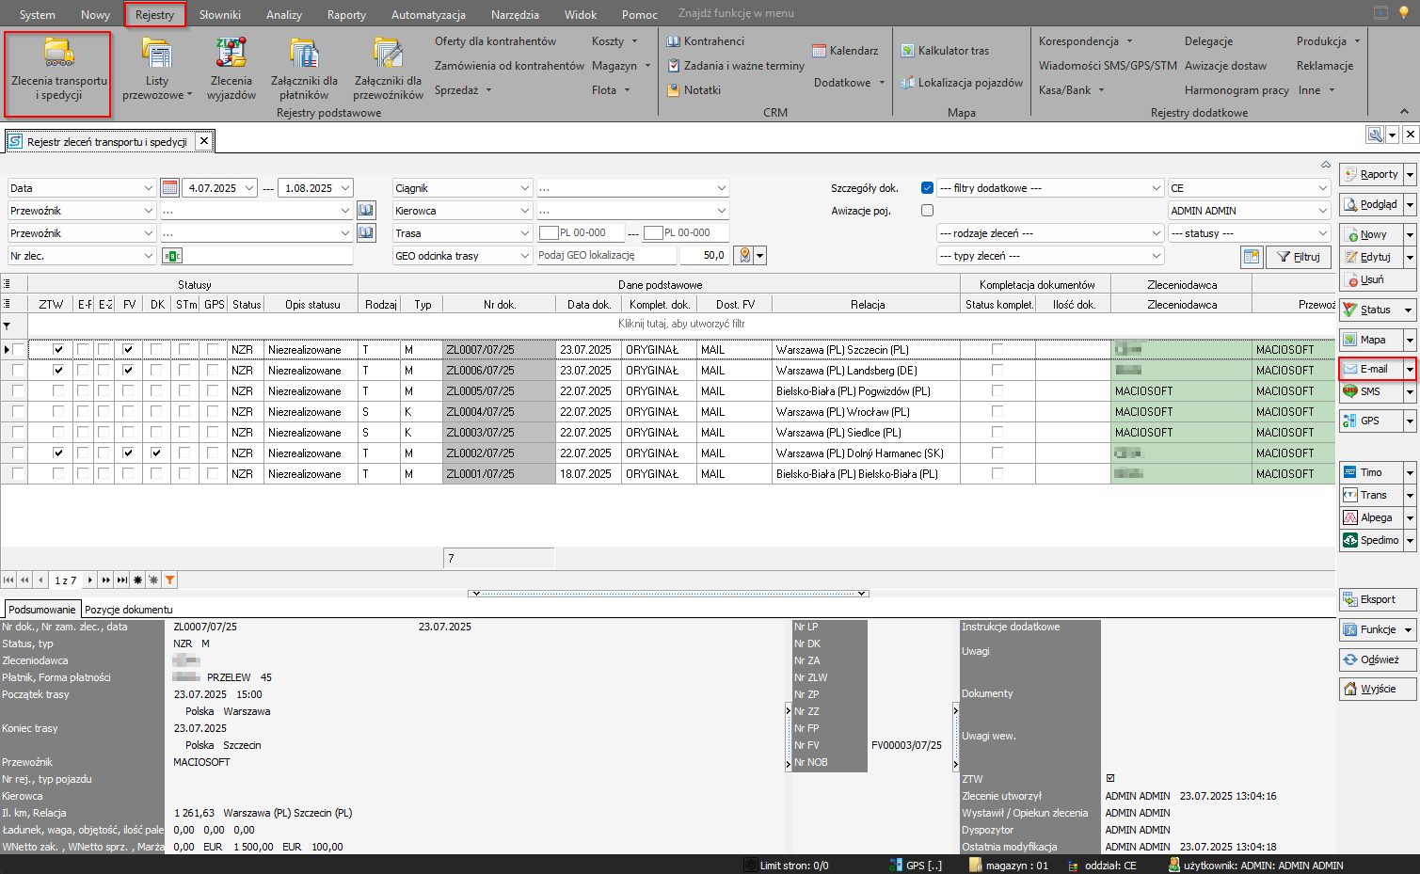Toggle the Szczegóły dok. checkbox
1420x874 pixels.
coord(927,188)
